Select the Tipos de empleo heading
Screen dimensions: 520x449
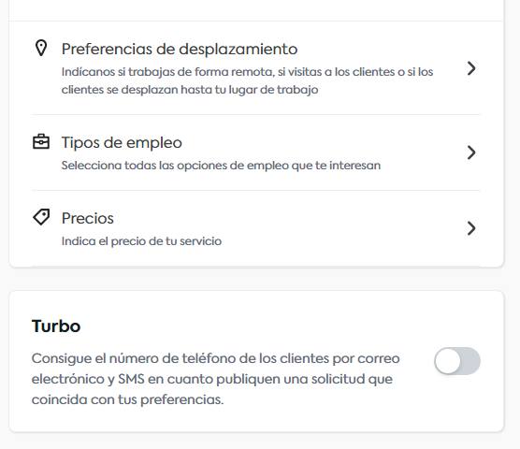point(122,142)
